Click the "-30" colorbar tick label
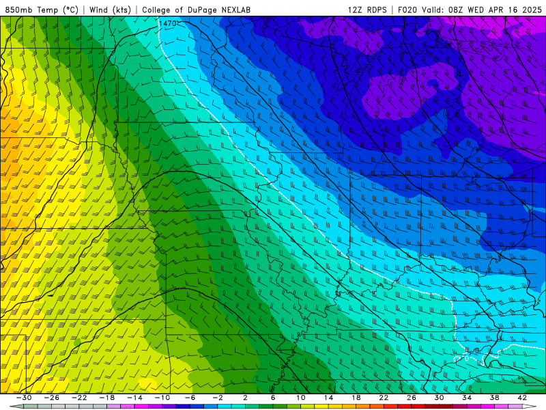This screenshot has width=546, height=410. click(24, 398)
